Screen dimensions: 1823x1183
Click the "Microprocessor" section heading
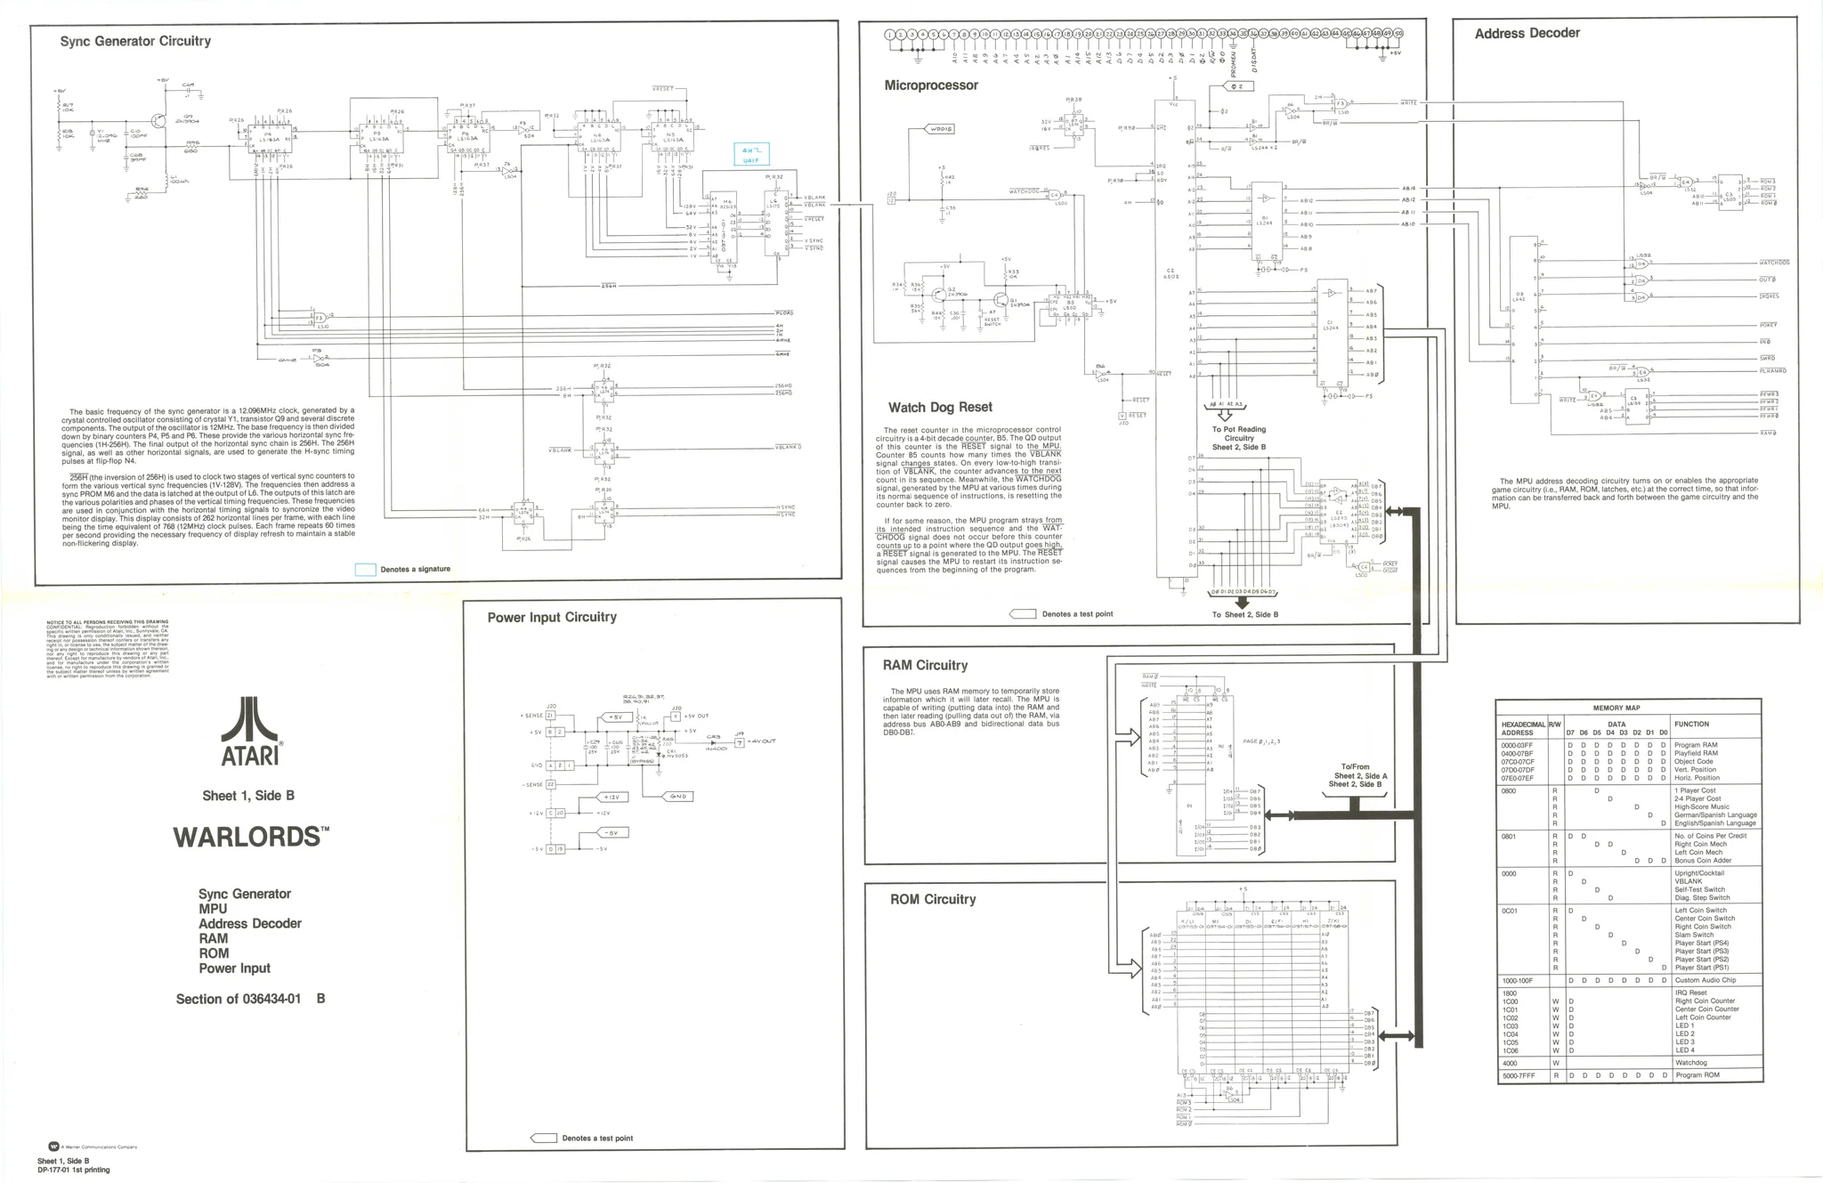931,85
